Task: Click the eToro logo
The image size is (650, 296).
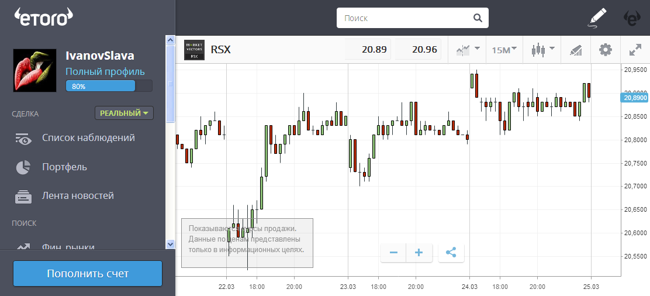Action: point(43,18)
